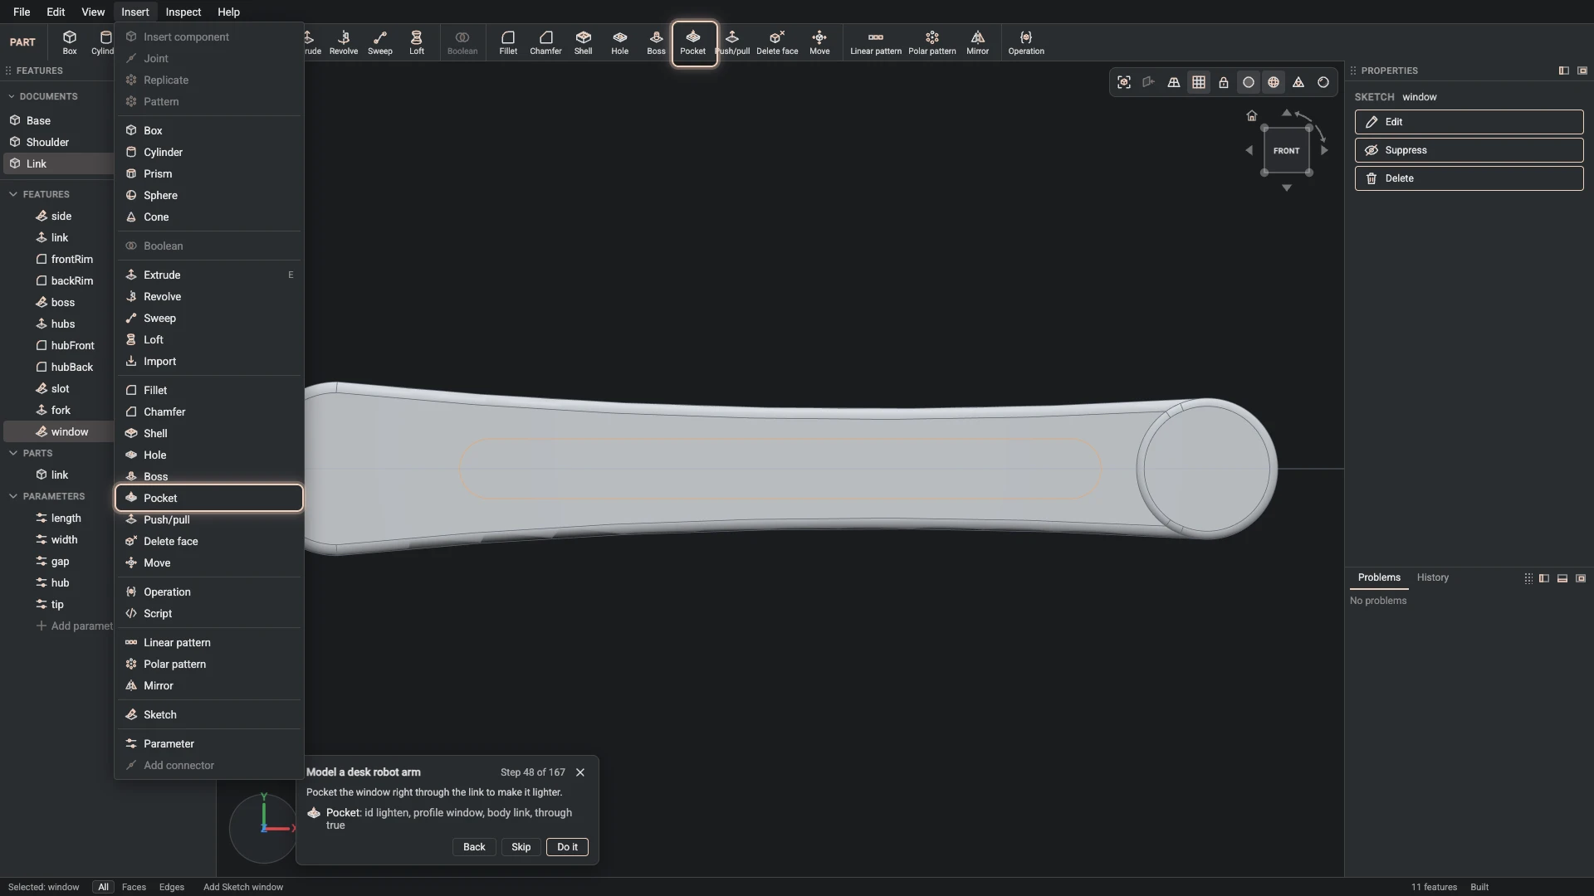Collapse the FEATURES tree section
The image size is (1594, 896).
(x=13, y=194)
